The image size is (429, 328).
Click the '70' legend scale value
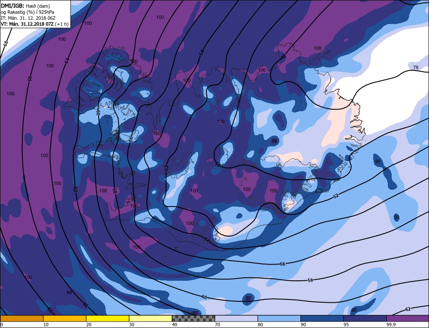click(x=217, y=325)
